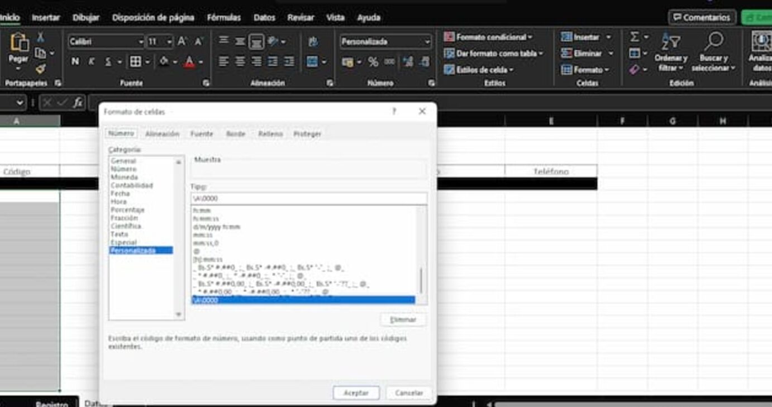Click the Eliminar button in dialog
This screenshot has height=407, width=772.
403,320
